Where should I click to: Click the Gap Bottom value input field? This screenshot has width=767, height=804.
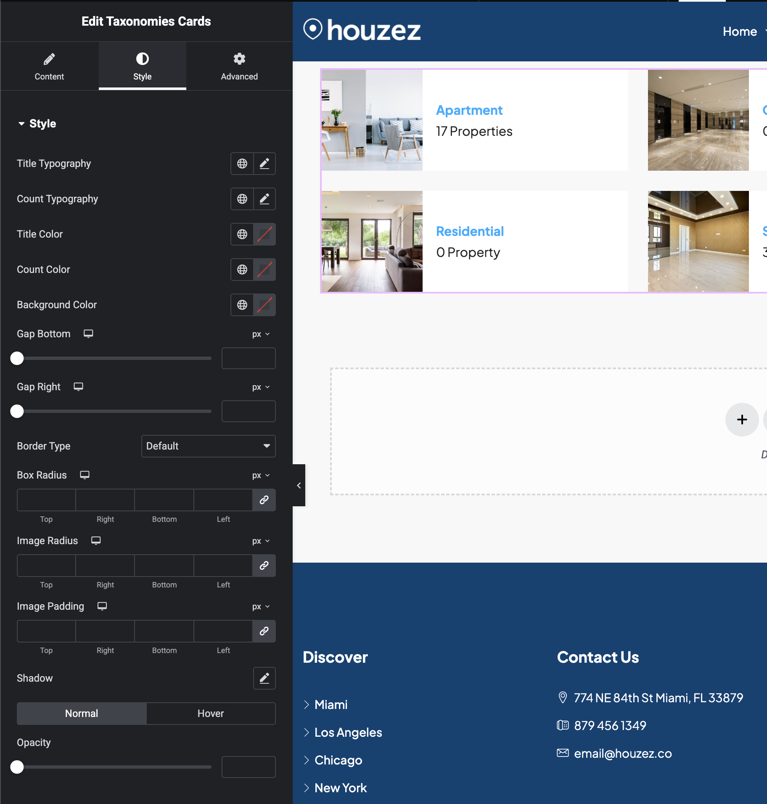pos(248,358)
